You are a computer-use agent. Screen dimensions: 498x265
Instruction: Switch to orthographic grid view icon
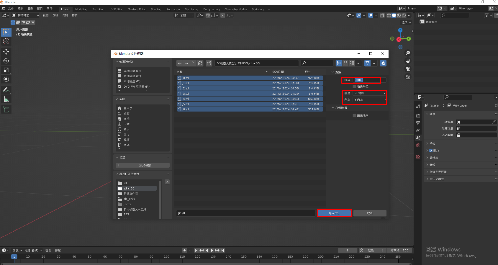(408, 77)
